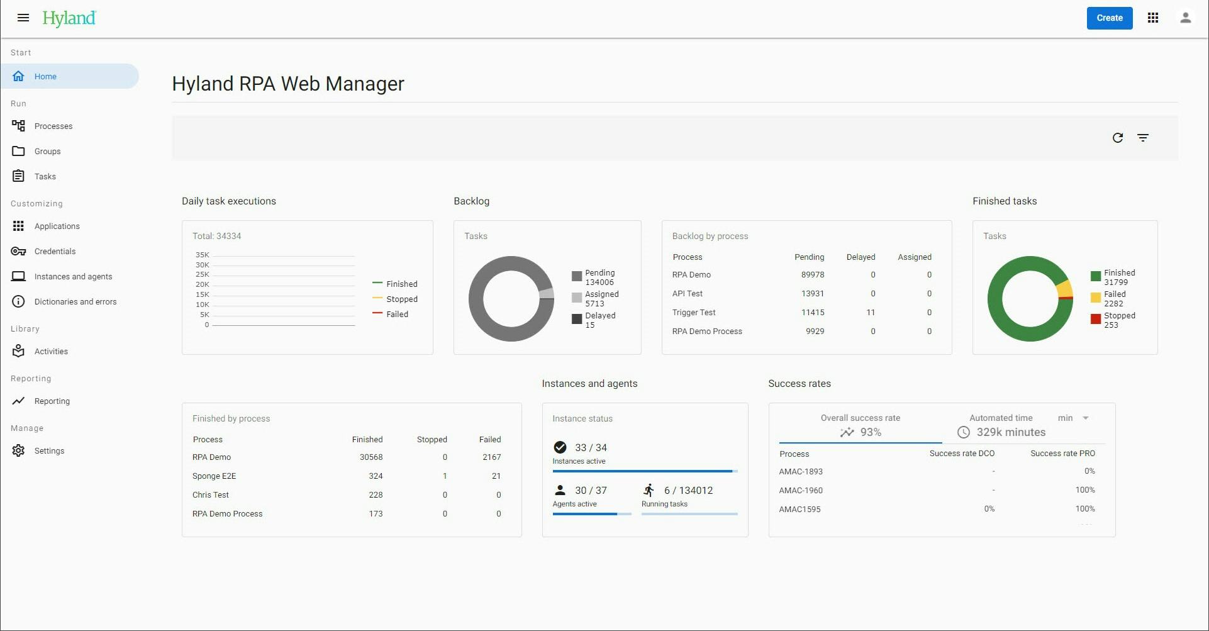Select RPA Demo row in Backlog by process

click(802, 275)
